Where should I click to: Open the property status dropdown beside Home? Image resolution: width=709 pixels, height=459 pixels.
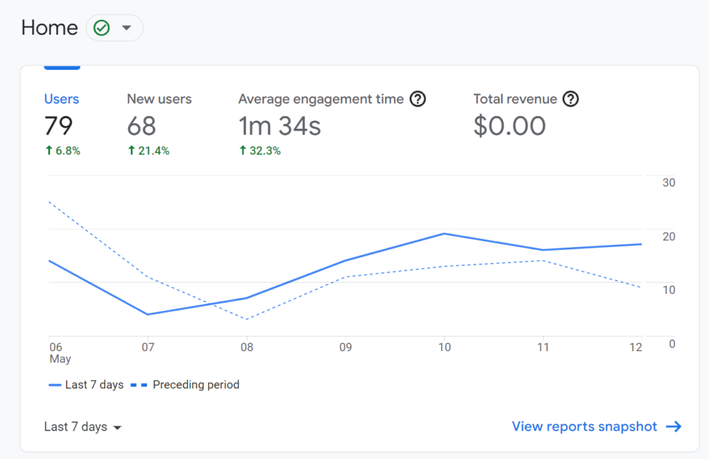tap(114, 28)
